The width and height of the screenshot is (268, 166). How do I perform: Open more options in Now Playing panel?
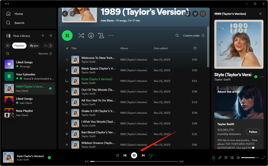(262, 77)
